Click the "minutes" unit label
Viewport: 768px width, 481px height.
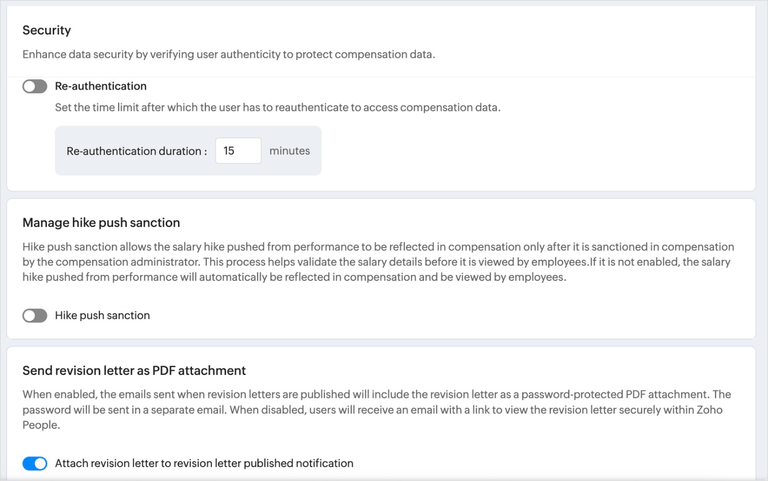(x=289, y=151)
